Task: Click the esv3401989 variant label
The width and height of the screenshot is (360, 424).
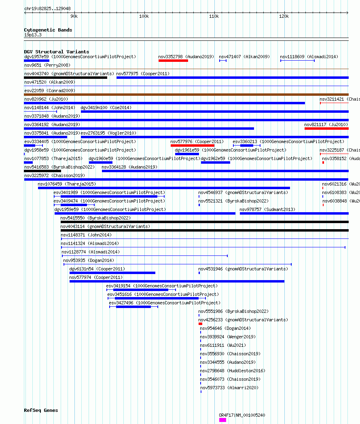Action: (x=109, y=192)
